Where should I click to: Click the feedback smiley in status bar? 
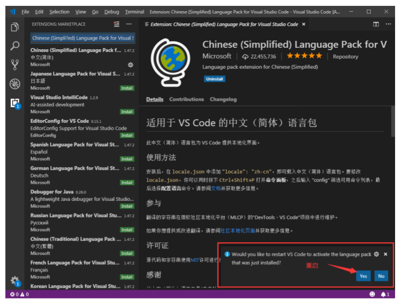pos(372,294)
